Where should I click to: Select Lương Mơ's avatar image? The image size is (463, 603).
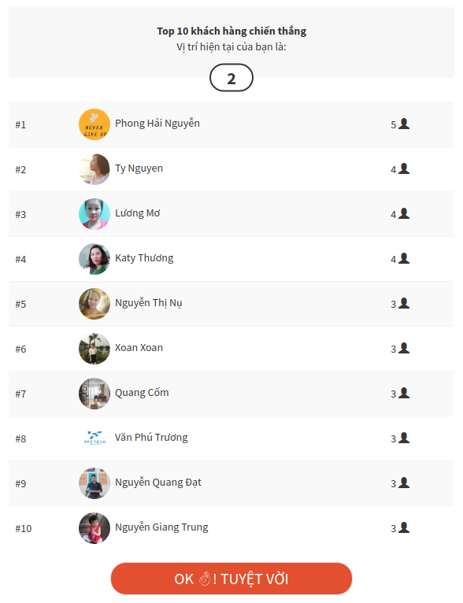tap(94, 214)
